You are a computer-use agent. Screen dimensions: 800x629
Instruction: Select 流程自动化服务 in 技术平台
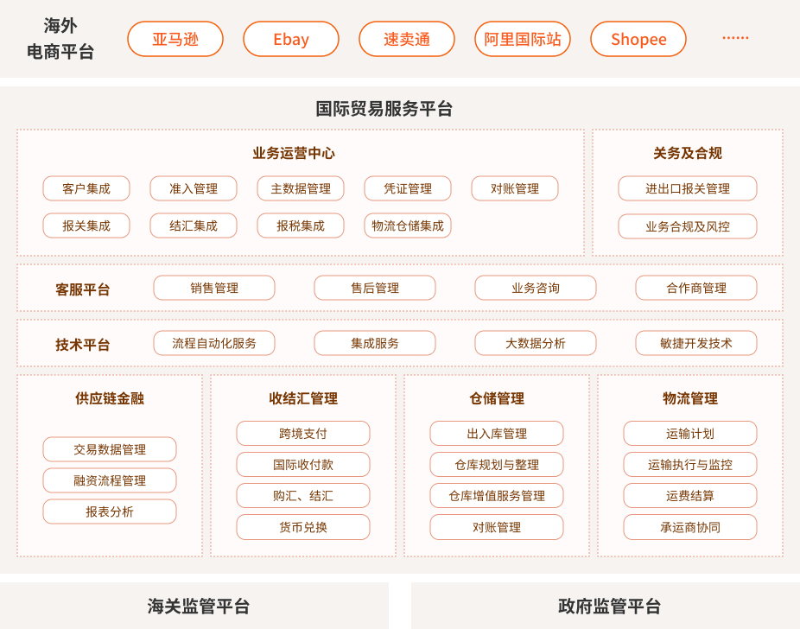(214, 343)
